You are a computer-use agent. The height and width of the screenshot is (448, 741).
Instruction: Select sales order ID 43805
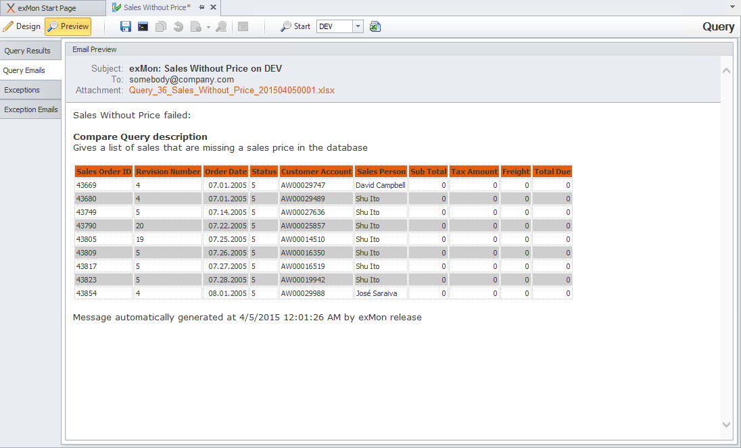tap(87, 239)
